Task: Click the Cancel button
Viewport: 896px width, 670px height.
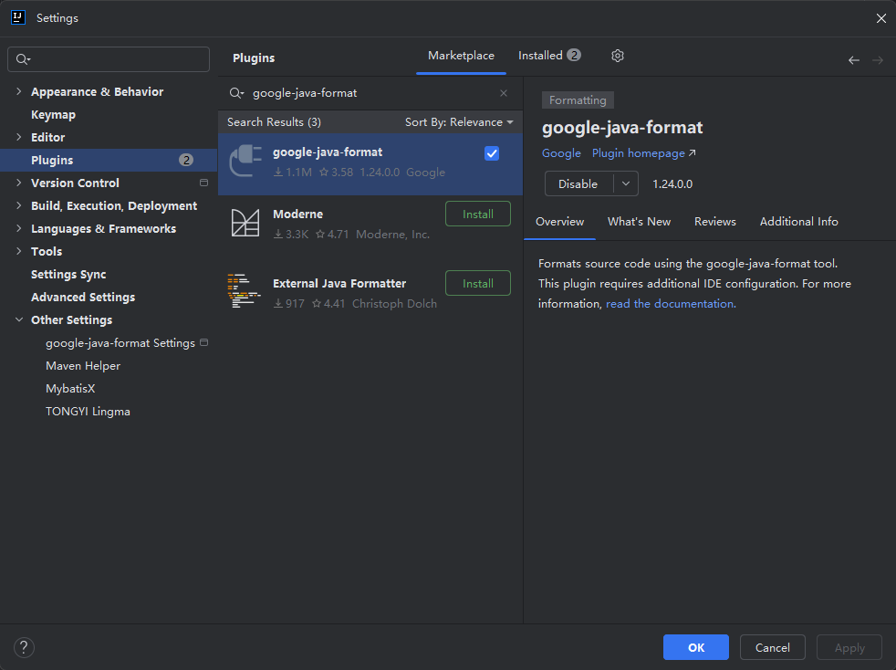Action: click(x=773, y=647)
